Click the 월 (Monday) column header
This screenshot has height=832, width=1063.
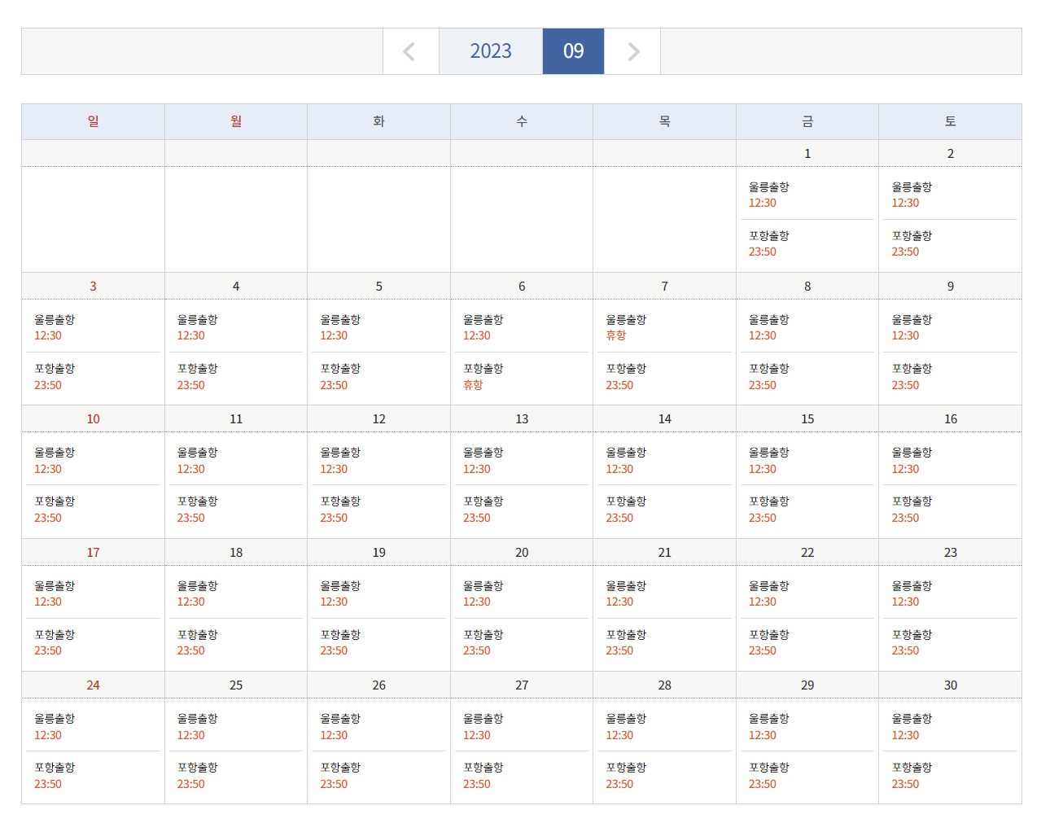236,121
